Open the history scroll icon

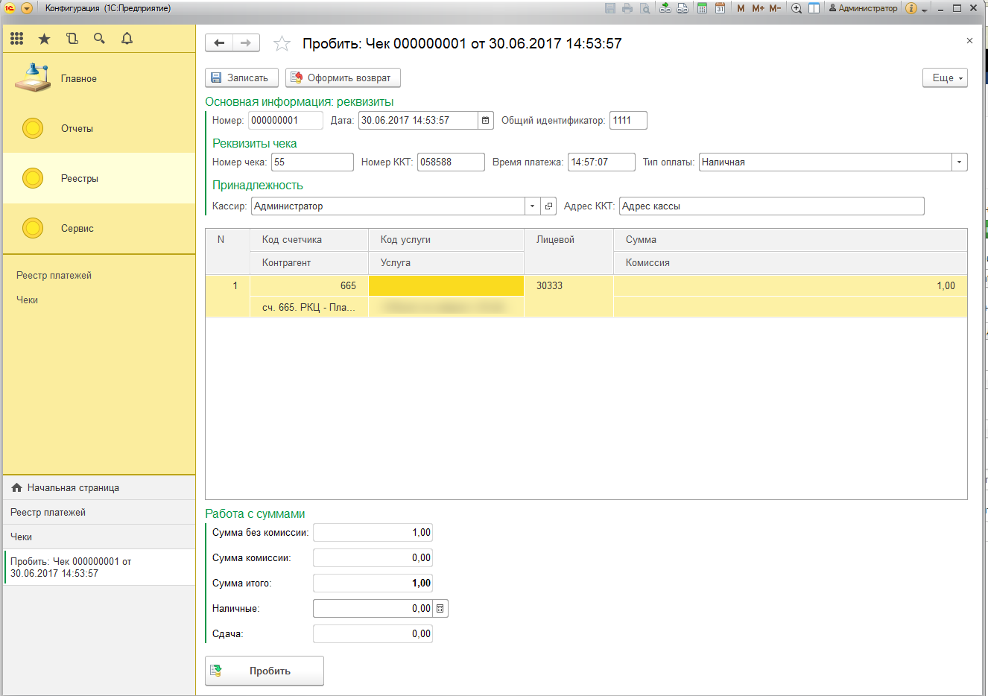point(72,39)
